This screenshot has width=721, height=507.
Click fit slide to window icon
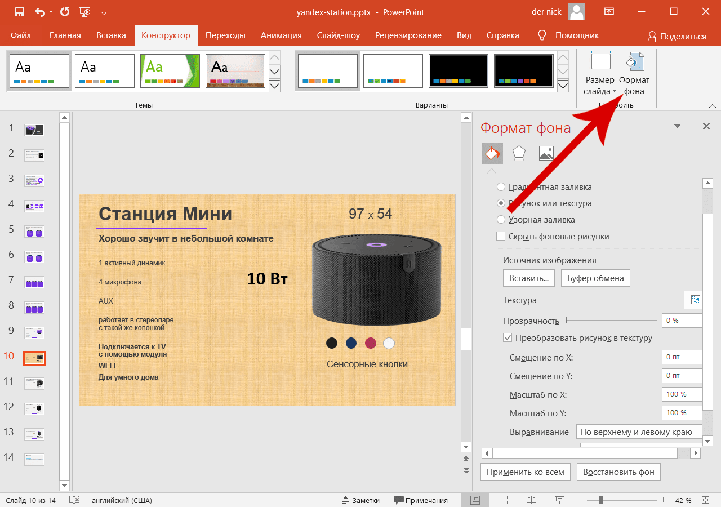pos(705,500)
